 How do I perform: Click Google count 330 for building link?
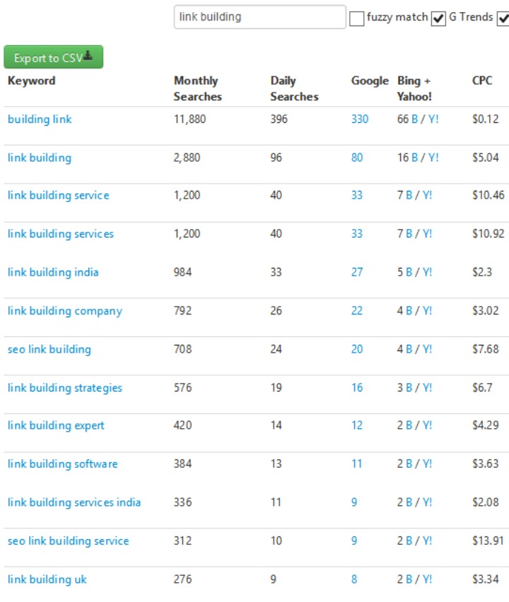pyautogui.click(x=359, y=119)
